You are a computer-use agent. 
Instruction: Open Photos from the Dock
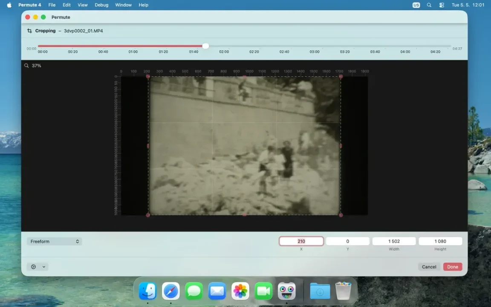click(240, 291)
